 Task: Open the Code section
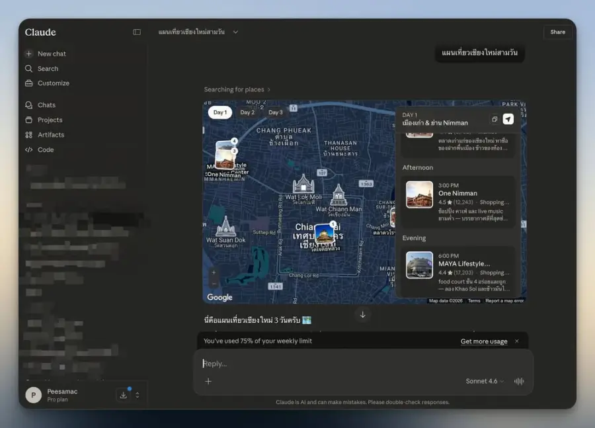[x=40, y=150]
